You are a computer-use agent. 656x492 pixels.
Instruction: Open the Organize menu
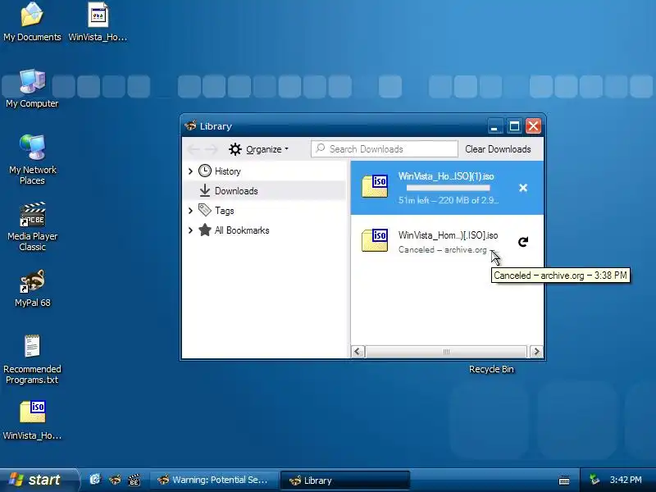point(258,149)
